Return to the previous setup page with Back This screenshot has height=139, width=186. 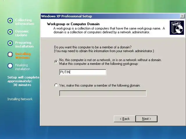point(125,119)
